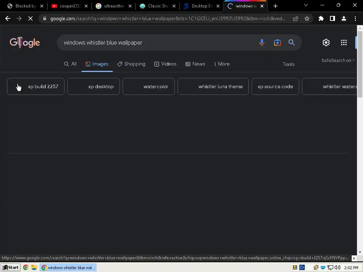Stop loading the page
The height and width of the screenshot is (272, 363).
click(30, 18)
